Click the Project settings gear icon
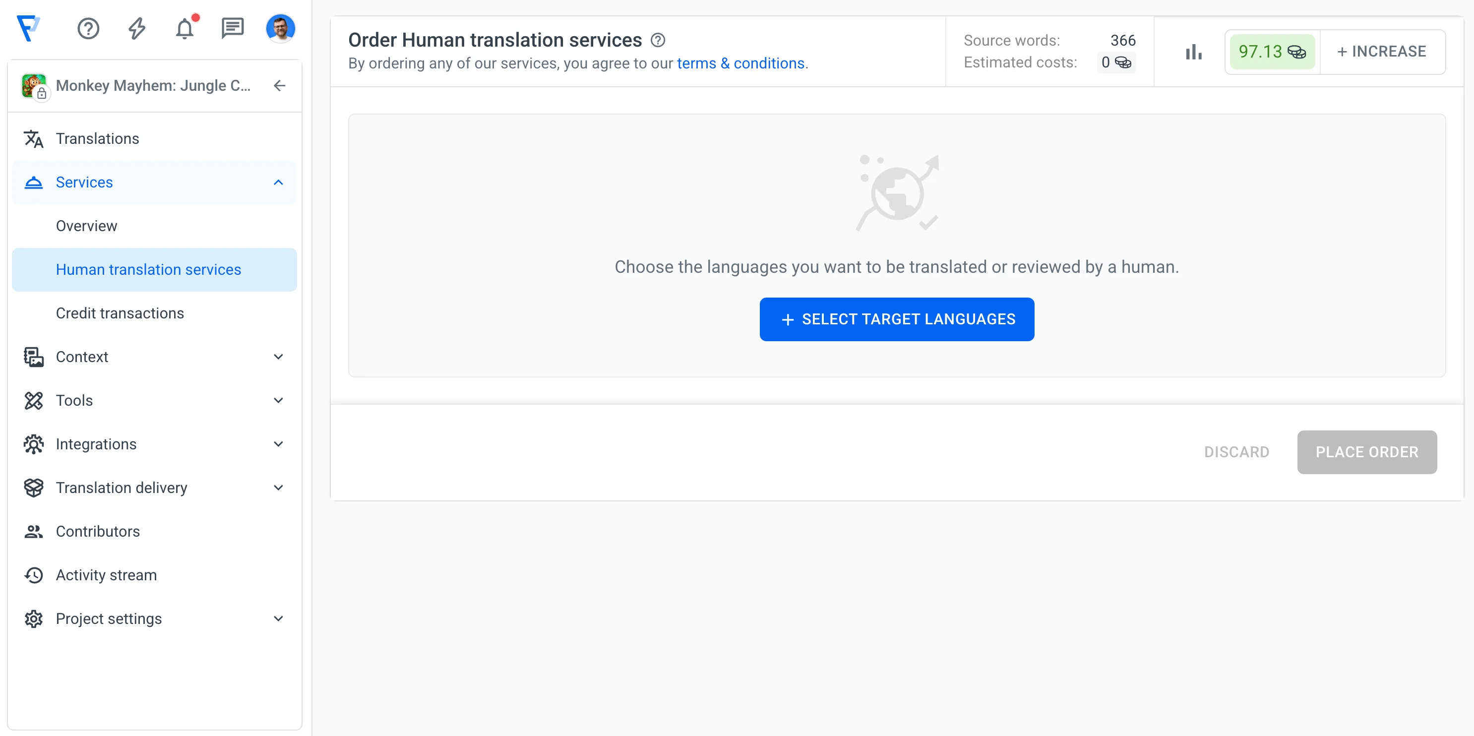The width and height of the screenshot is (1474, 736). (x=34, y=618)
